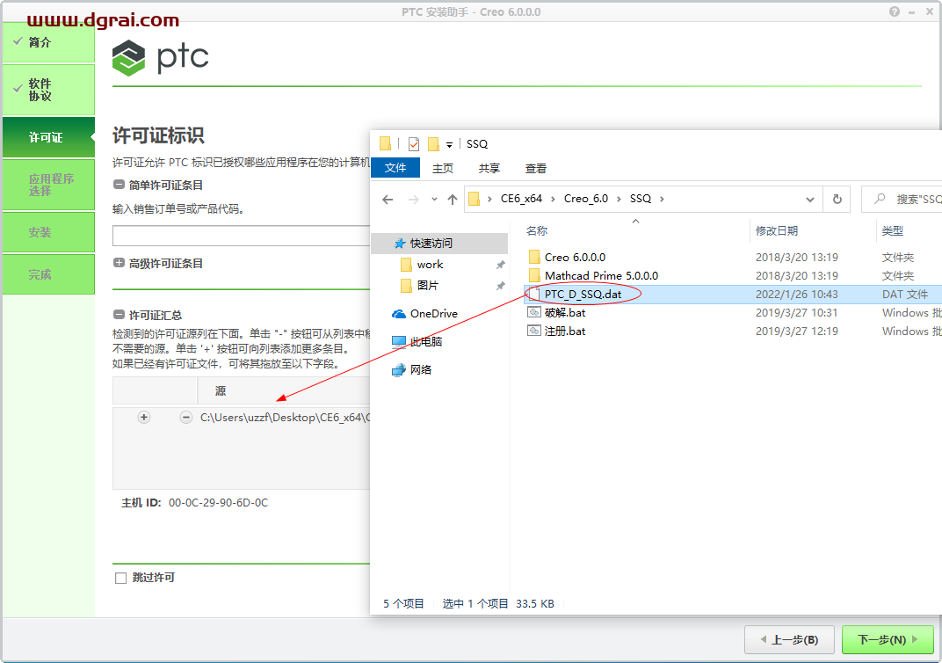This screenshot has height=663, width=942.
Task: Expand the chevron after Creo_6.0 in path
Action: 619,199
